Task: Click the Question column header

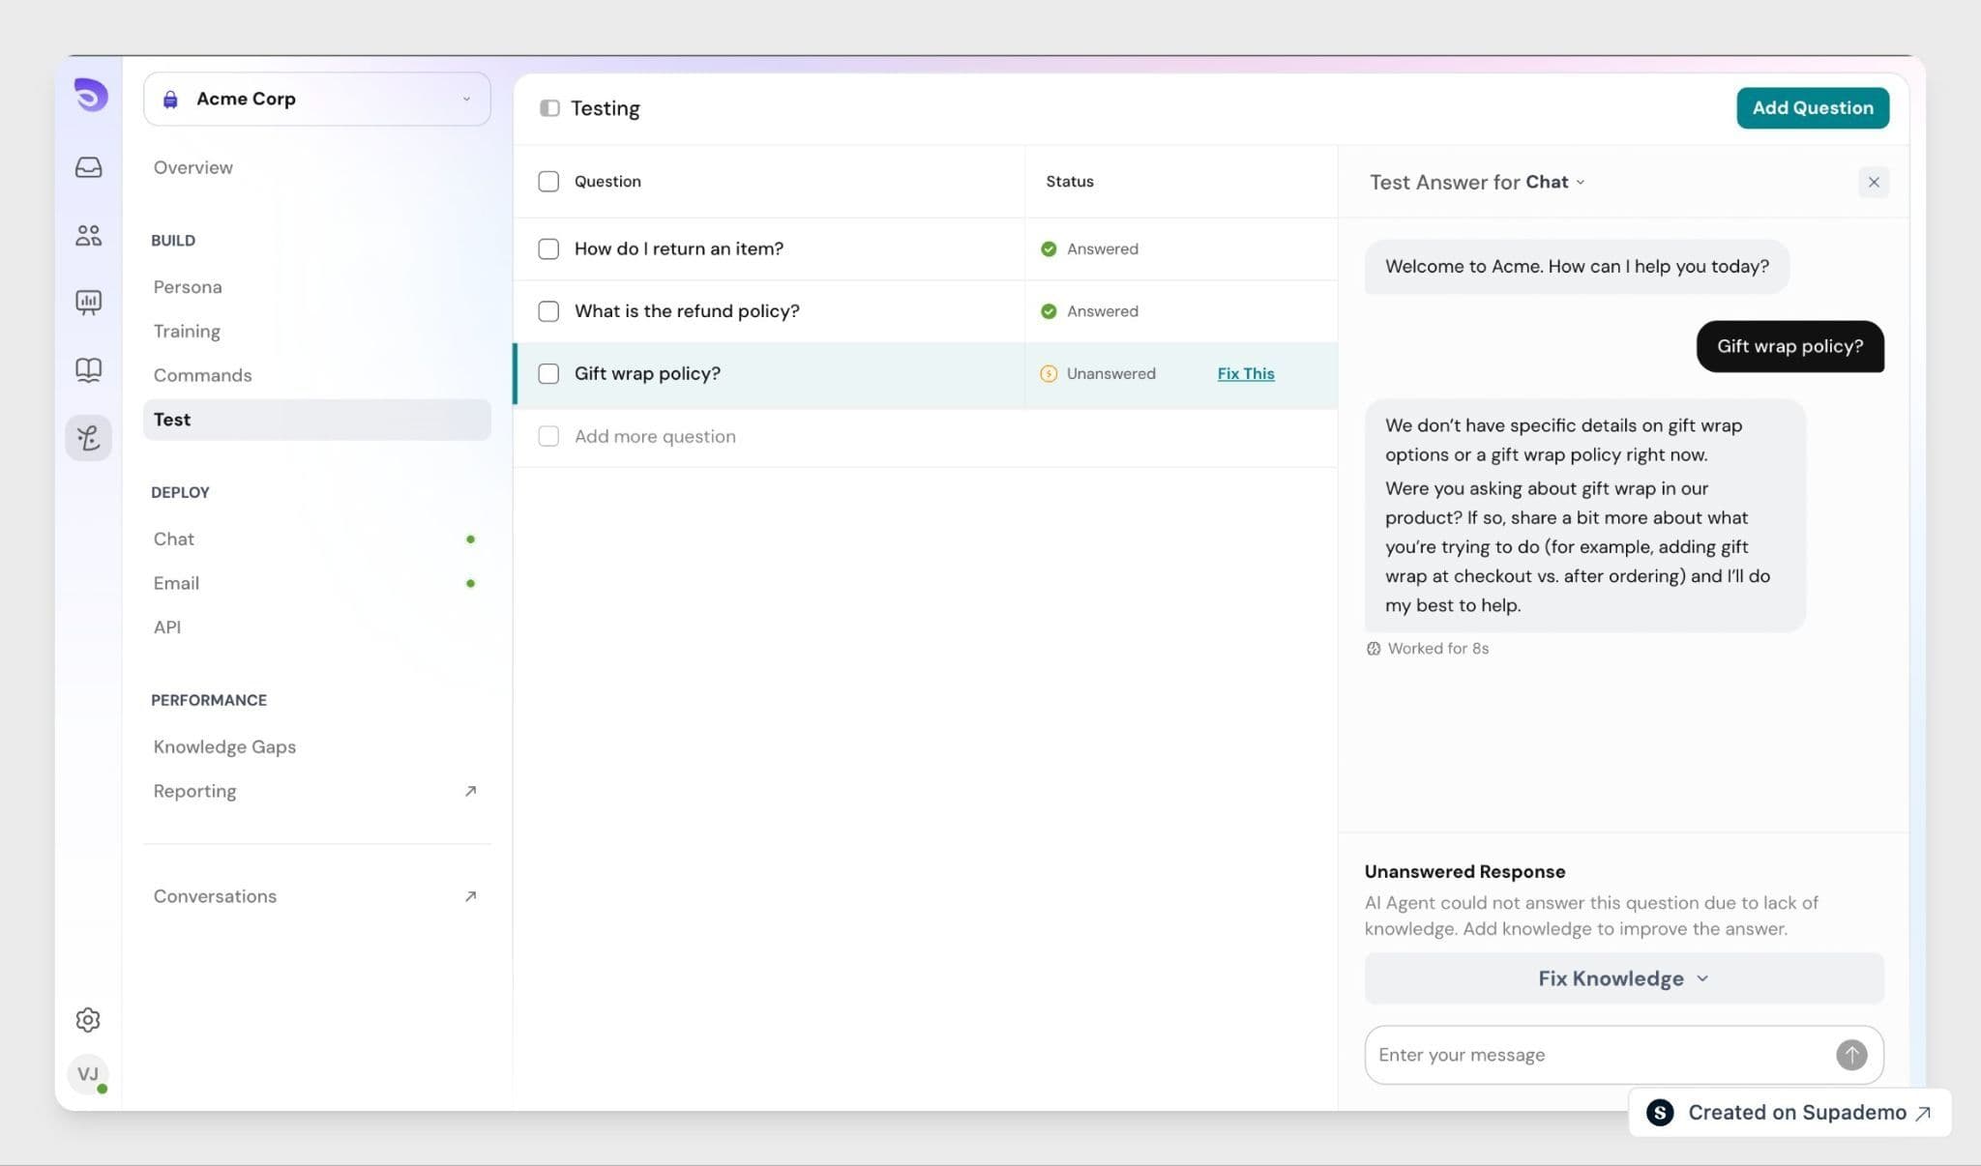Action: pyautogui.click(x=607, y=182)
